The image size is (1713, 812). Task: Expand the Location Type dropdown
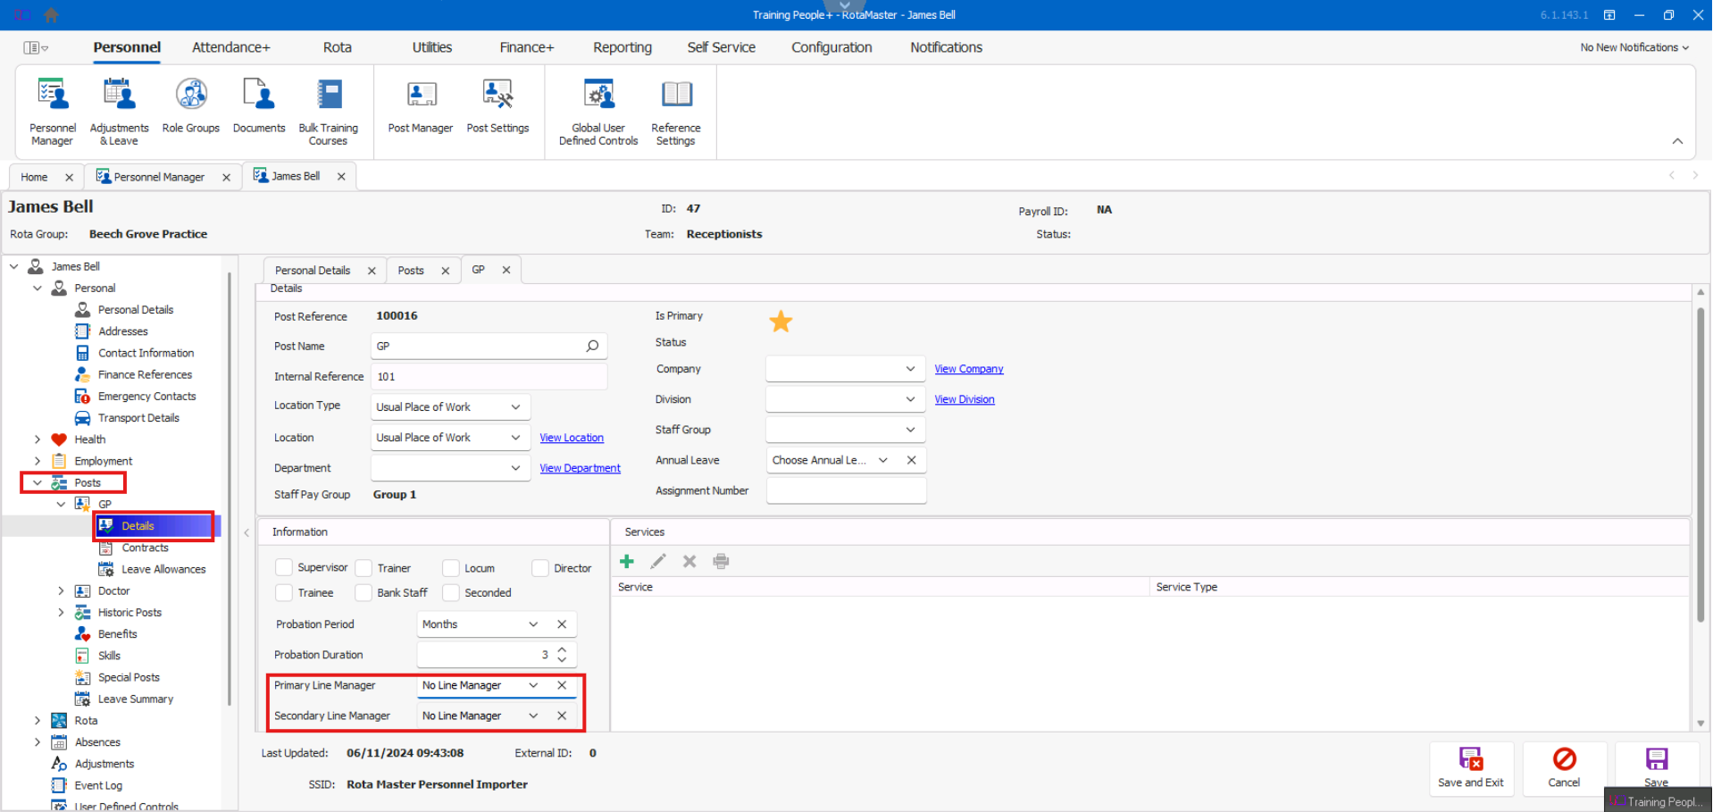[515, 407]
